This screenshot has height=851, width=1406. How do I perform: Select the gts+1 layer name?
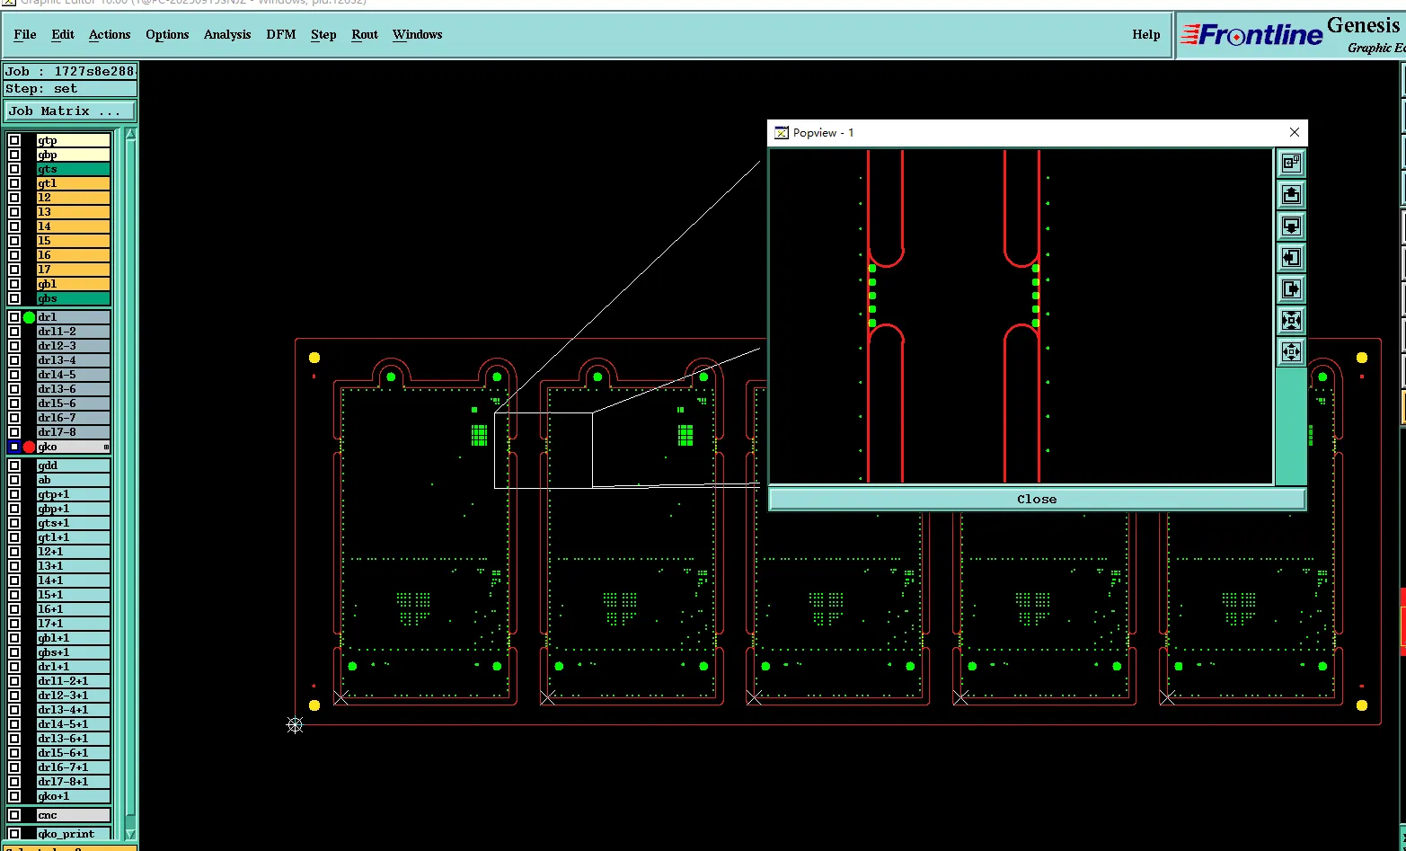pyautogui.click(x=73, y=523)
